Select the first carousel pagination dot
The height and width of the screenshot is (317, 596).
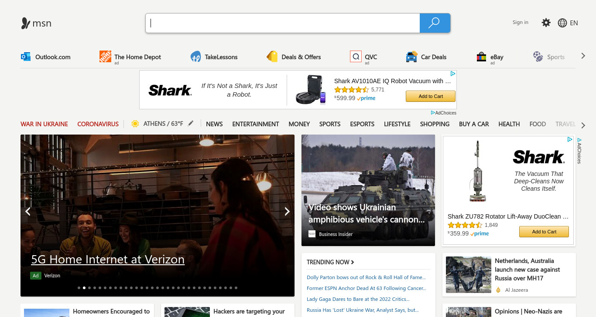tap(79, 288)
